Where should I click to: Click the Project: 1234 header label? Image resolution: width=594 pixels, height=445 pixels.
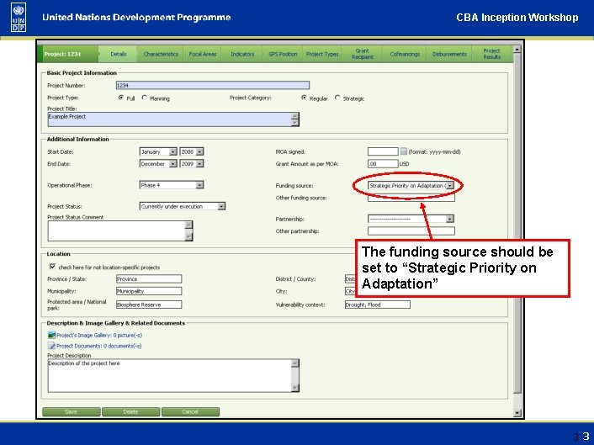[62, 54]
